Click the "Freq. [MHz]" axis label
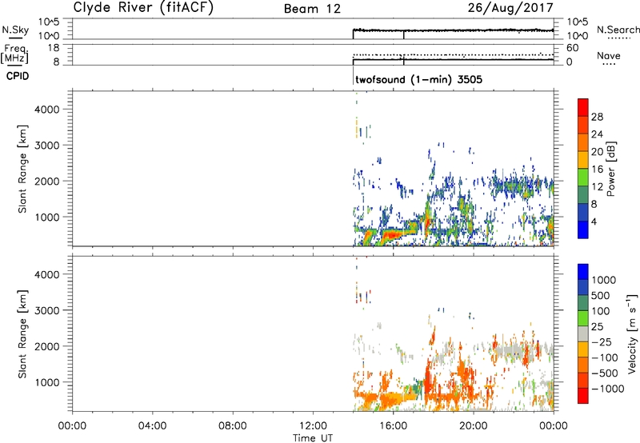640x443 pixels. [15, 54]
